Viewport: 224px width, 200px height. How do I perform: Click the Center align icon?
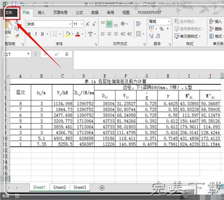point(109,34)
